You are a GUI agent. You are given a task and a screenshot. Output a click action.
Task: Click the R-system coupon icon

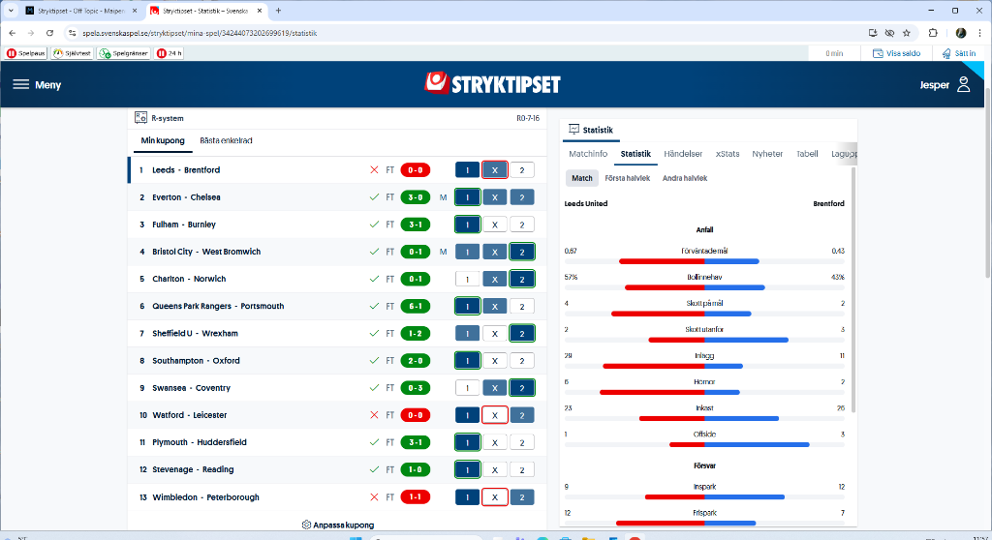140,118
